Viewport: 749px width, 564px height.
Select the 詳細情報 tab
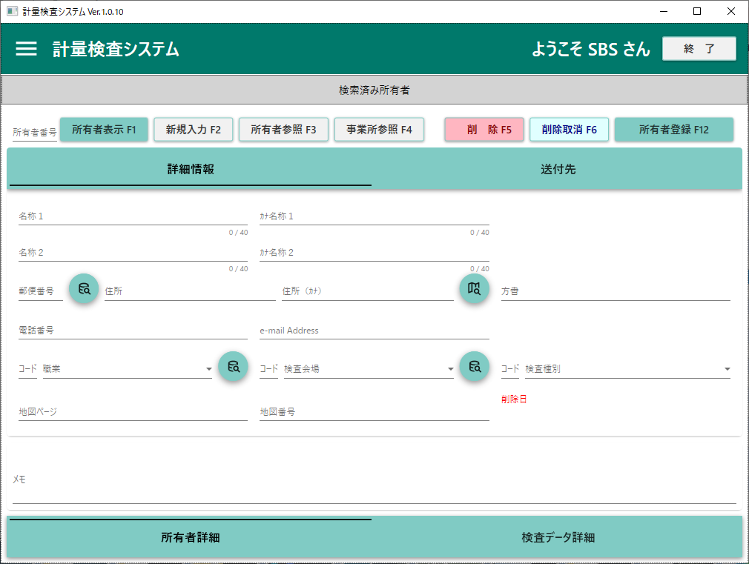coord(191,169)
